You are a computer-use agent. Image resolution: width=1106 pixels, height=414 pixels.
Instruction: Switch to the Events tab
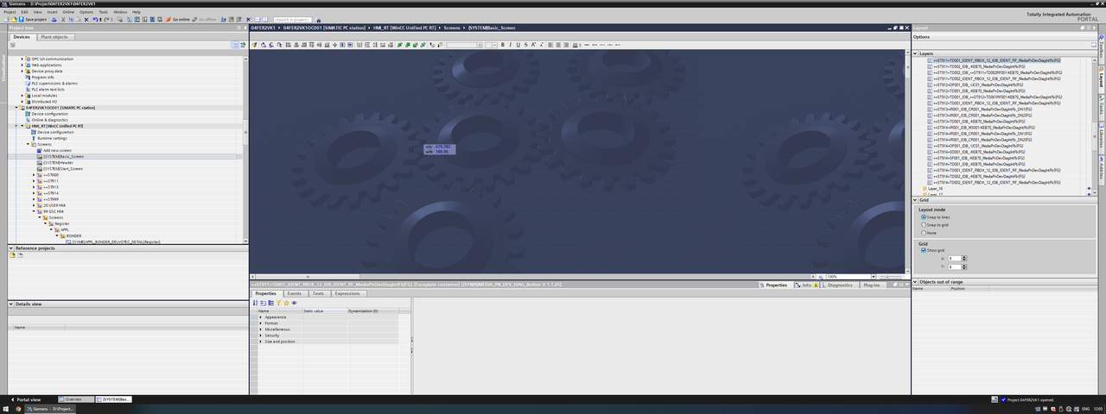295,294
